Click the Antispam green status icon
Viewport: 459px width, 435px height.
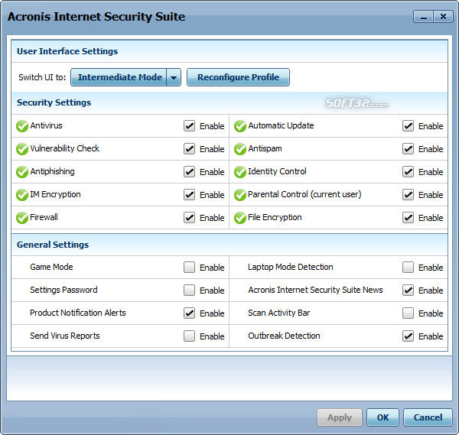(x=240, y=149)
